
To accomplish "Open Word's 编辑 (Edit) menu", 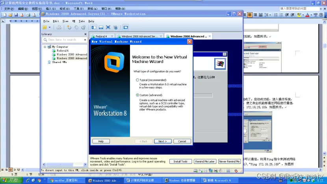I will pyautogui.click(x=23, y=9).
